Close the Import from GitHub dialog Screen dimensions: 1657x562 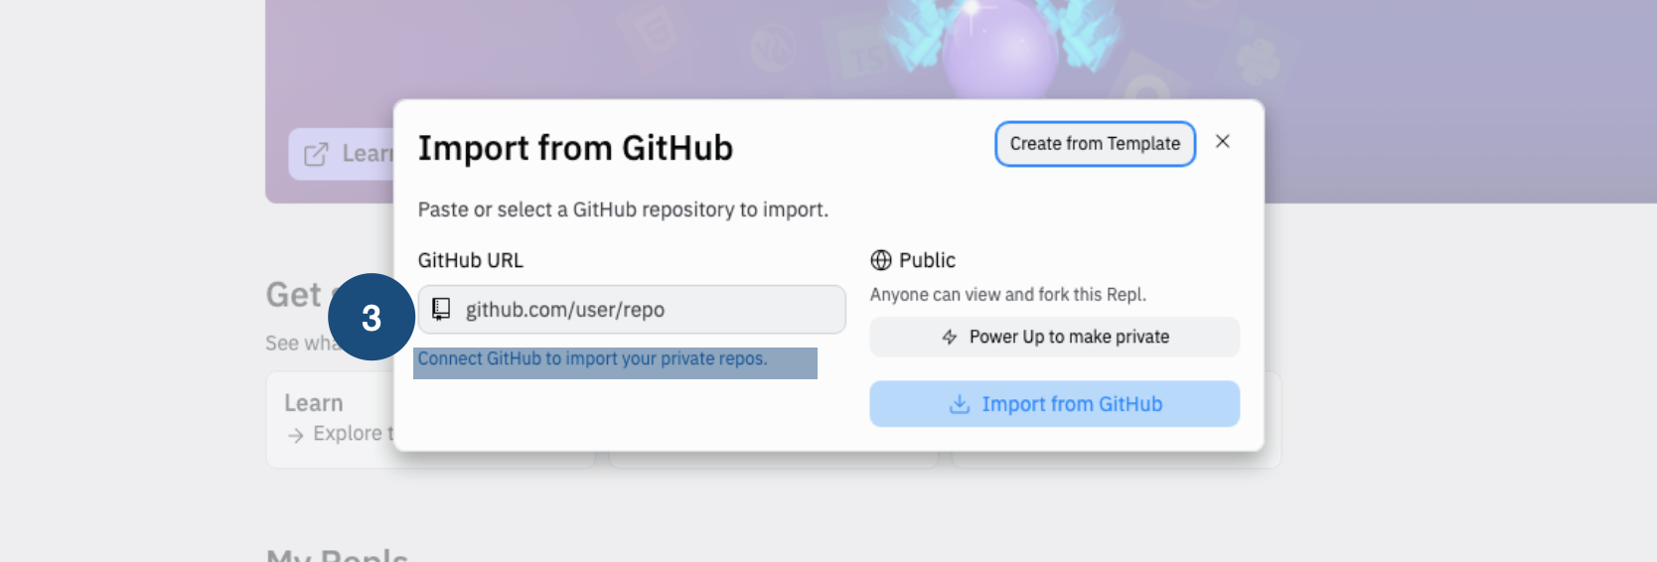click(x=1223, y=142)
